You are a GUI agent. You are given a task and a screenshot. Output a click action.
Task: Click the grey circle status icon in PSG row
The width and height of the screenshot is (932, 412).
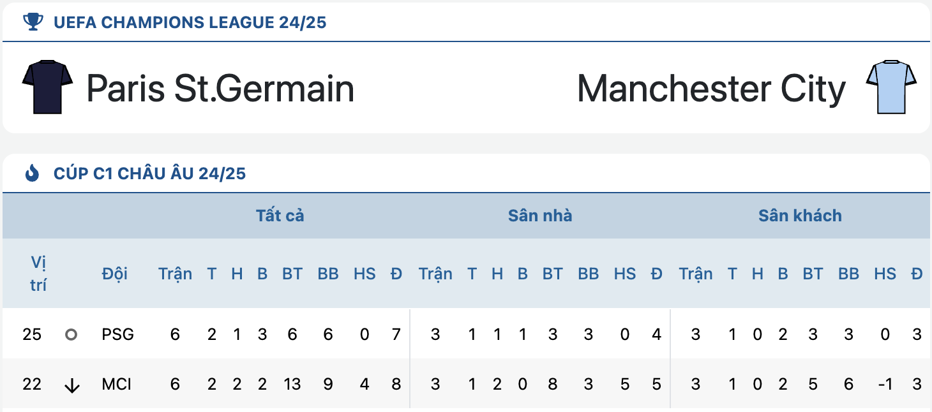pyautogui.click(x=71, y=334)
